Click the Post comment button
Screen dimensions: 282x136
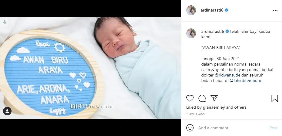point(273,128)
